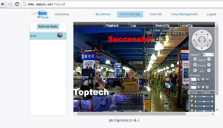Move camera down-right with diagonal PTZ arrow
The width and height of the screenshot is (223, 128).
click(x=208, y=46)
